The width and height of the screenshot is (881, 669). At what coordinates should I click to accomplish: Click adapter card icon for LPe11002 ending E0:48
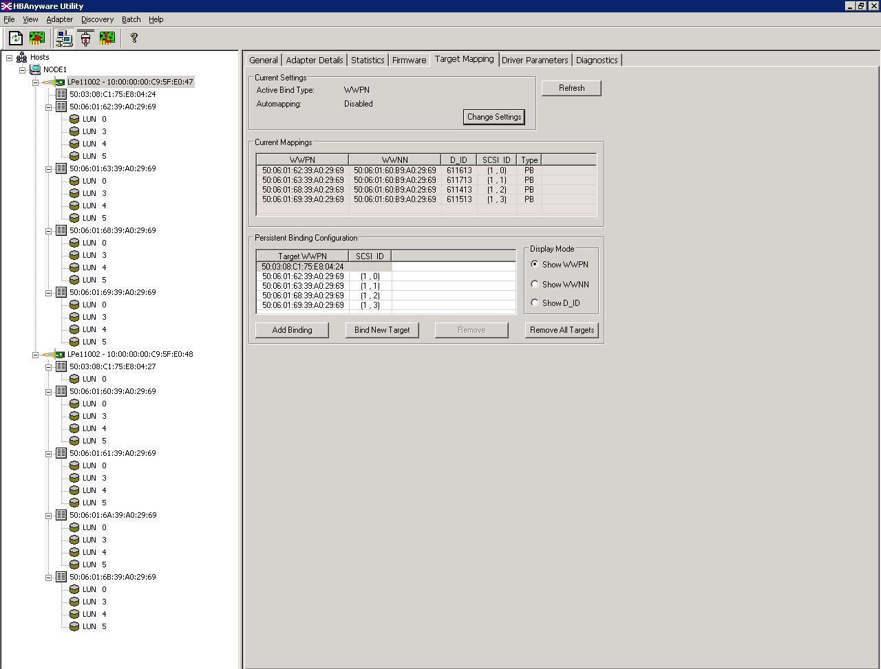(54, 354)
